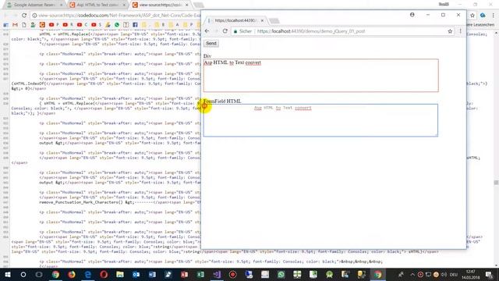
Task: Show hidden system tray icons
Action: coord(412,274)
